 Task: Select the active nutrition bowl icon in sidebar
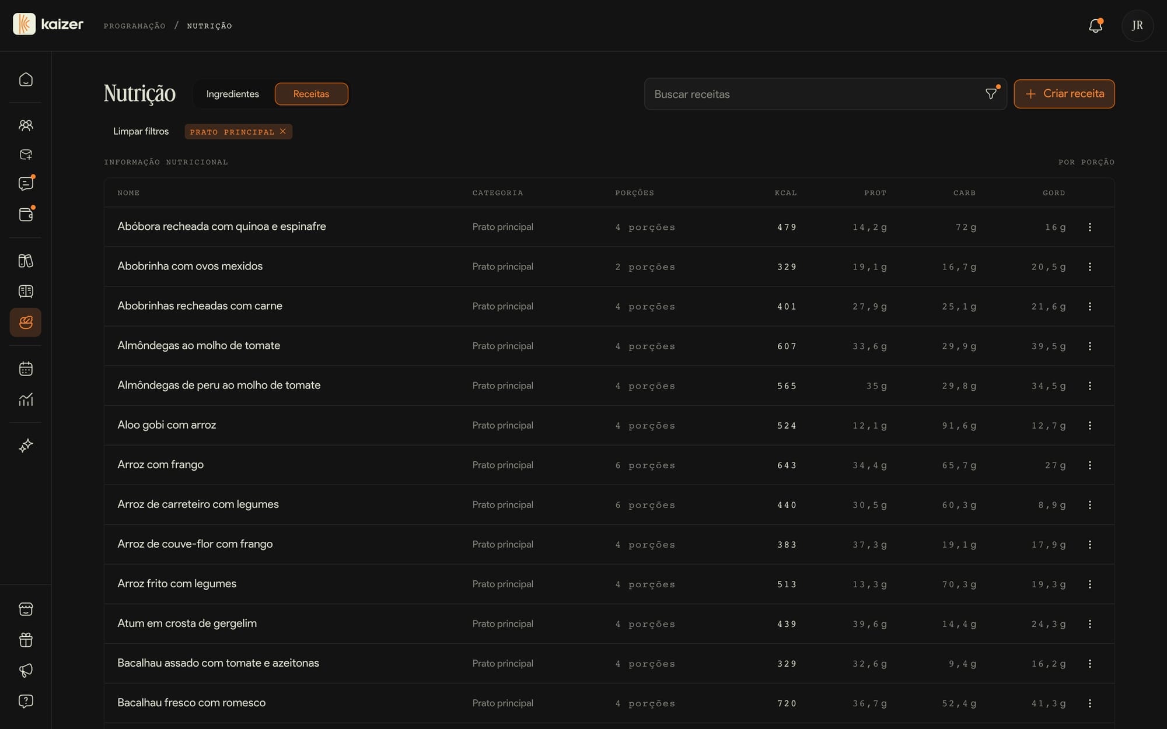[x=26, y=322]
